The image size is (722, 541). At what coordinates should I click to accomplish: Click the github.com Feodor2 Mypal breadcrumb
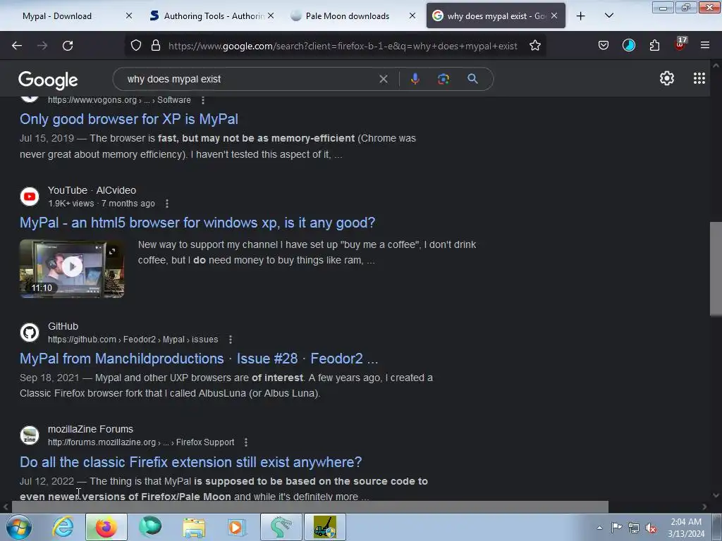pos(133,340)
